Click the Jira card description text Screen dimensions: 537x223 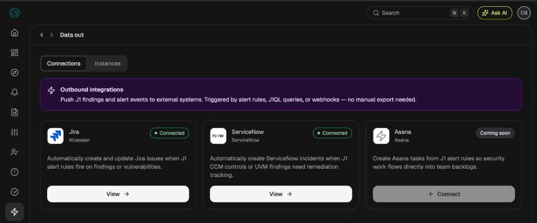117,162
